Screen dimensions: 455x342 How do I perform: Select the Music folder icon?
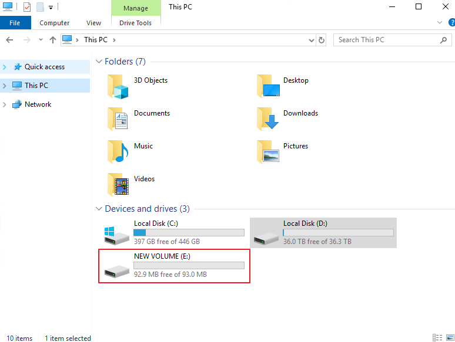118,151
